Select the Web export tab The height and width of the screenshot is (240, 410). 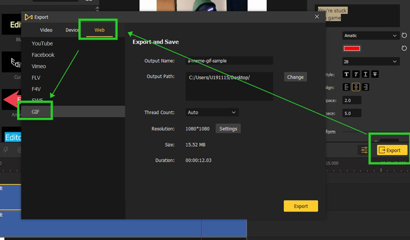click(x=100, y=30)
